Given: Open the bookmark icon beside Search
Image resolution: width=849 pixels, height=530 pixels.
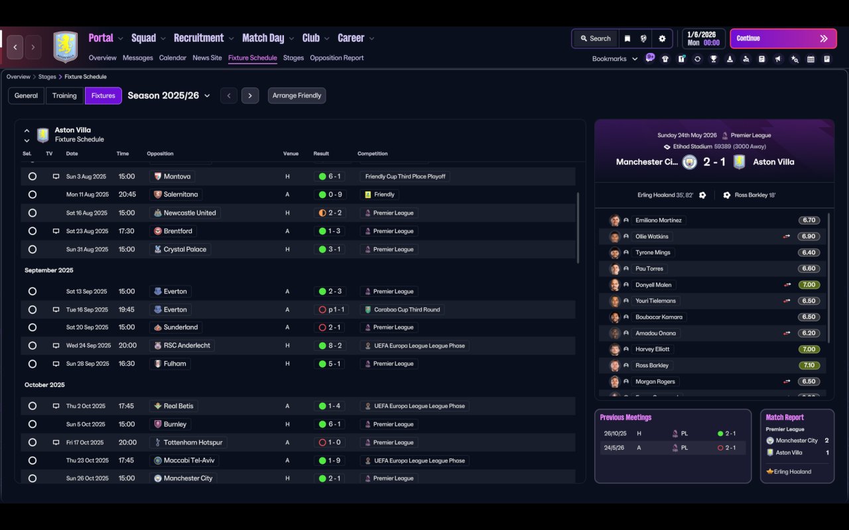Looking at the screenshot, I should [x=627, y=38].
